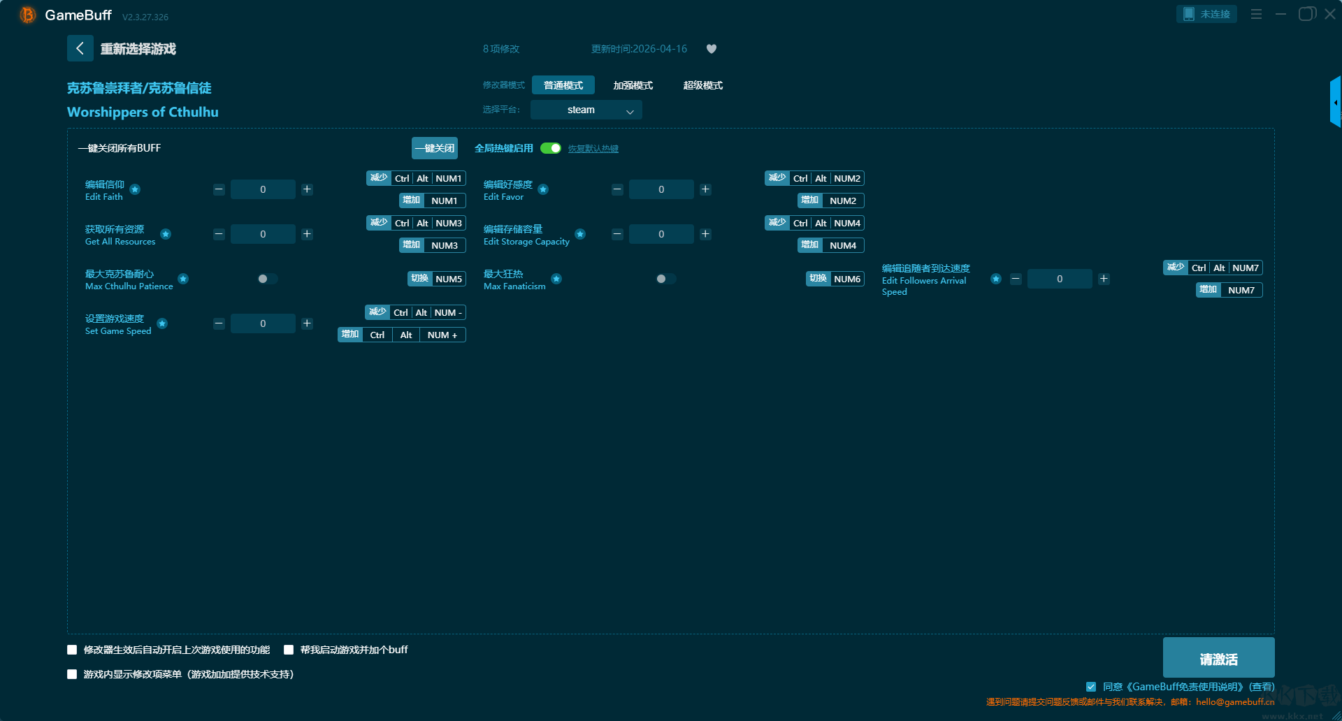Increase Edit Storage Capacity with plus
Viewport: 1342px width, 721px height.
(705, 234)
